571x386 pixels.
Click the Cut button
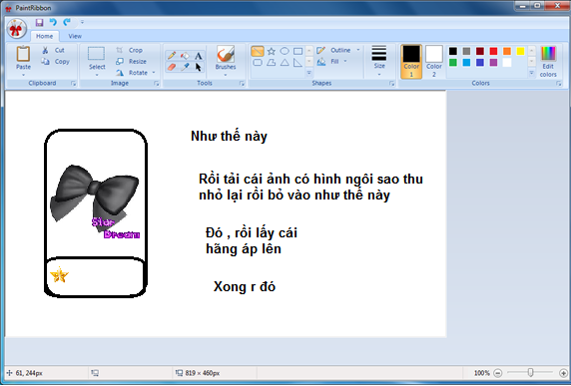(54, 50)
